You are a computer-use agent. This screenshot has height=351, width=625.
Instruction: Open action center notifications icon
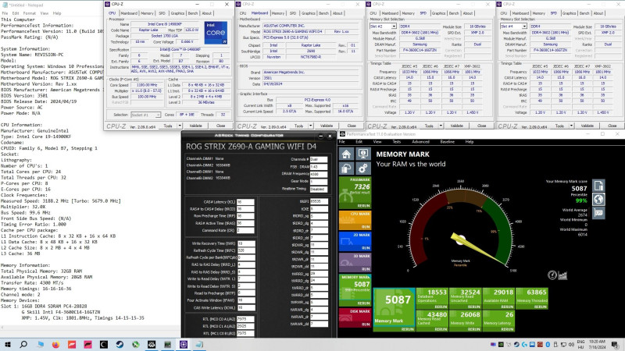coord(615,345)
